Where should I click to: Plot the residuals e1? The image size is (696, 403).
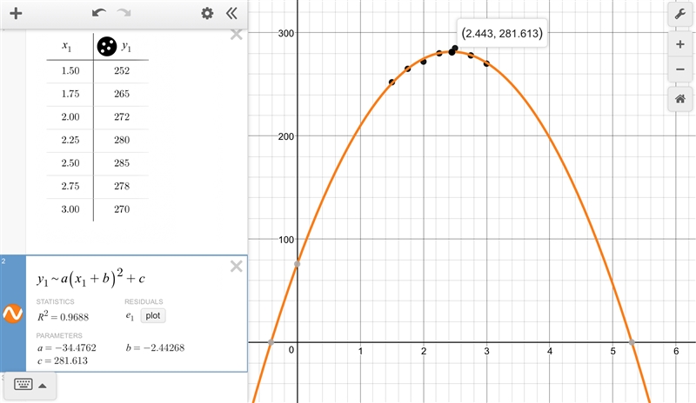[153, 315]
